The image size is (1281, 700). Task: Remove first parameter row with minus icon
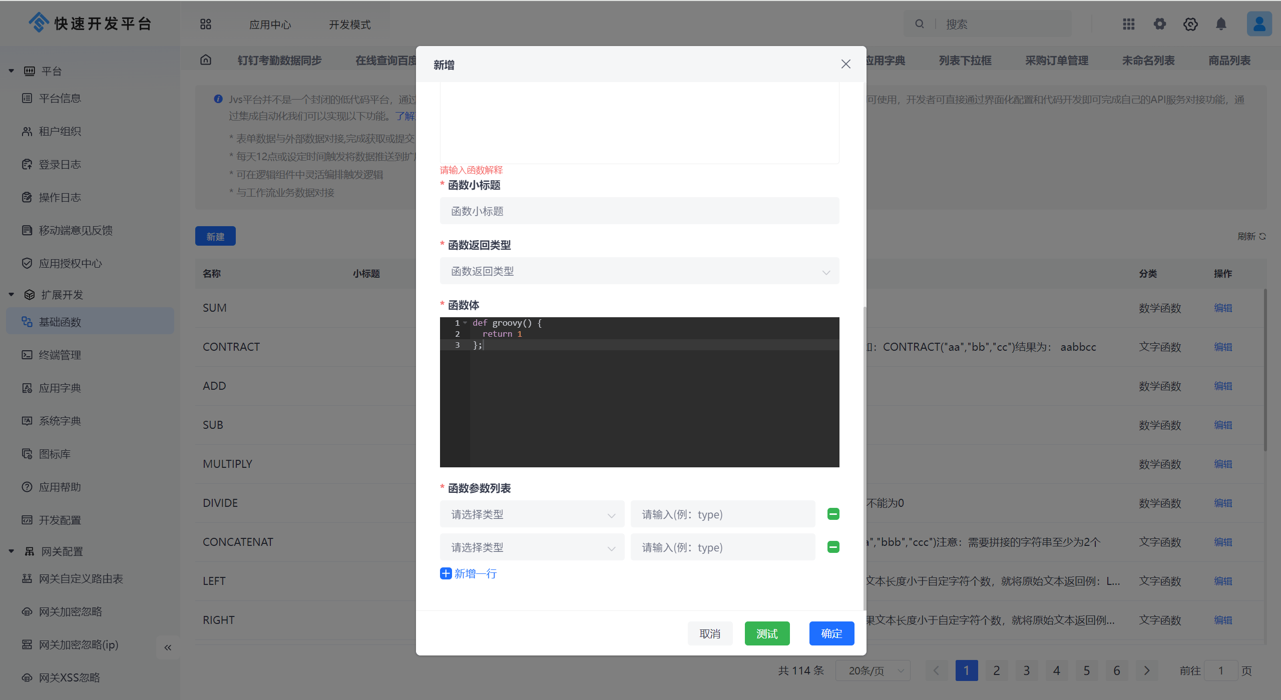click(x=833, y=514)
